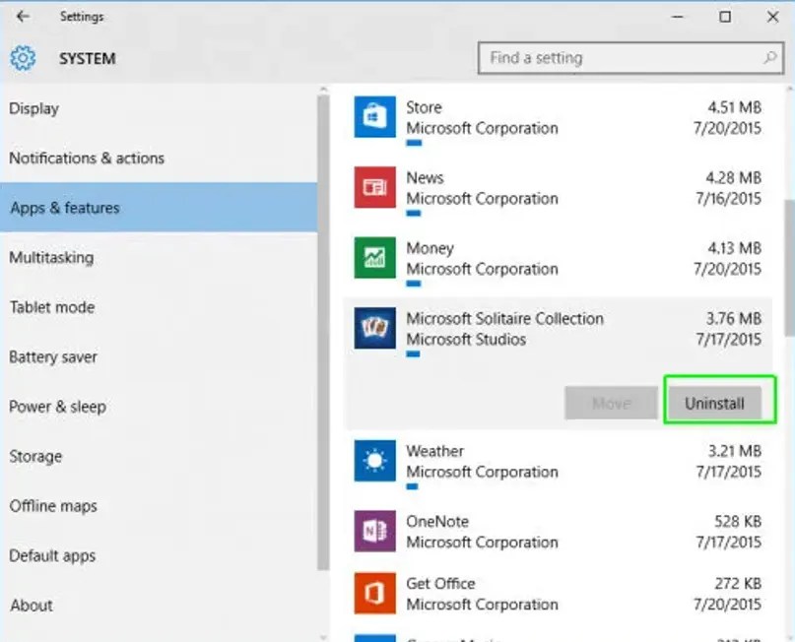Select the Get Office app name
This screenshot has width=795, height=642.
click(x=440, y=584)
